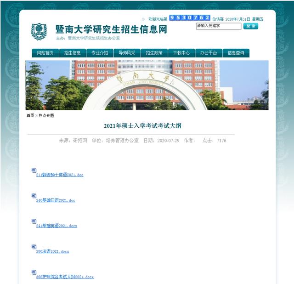Screen dimensions: 294x284
Task: Click the 单位：培养管理办公室 text
Action: [115, 141]
